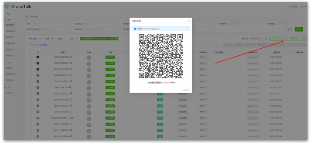Copy the account number in row ID 14

[71, 136]
